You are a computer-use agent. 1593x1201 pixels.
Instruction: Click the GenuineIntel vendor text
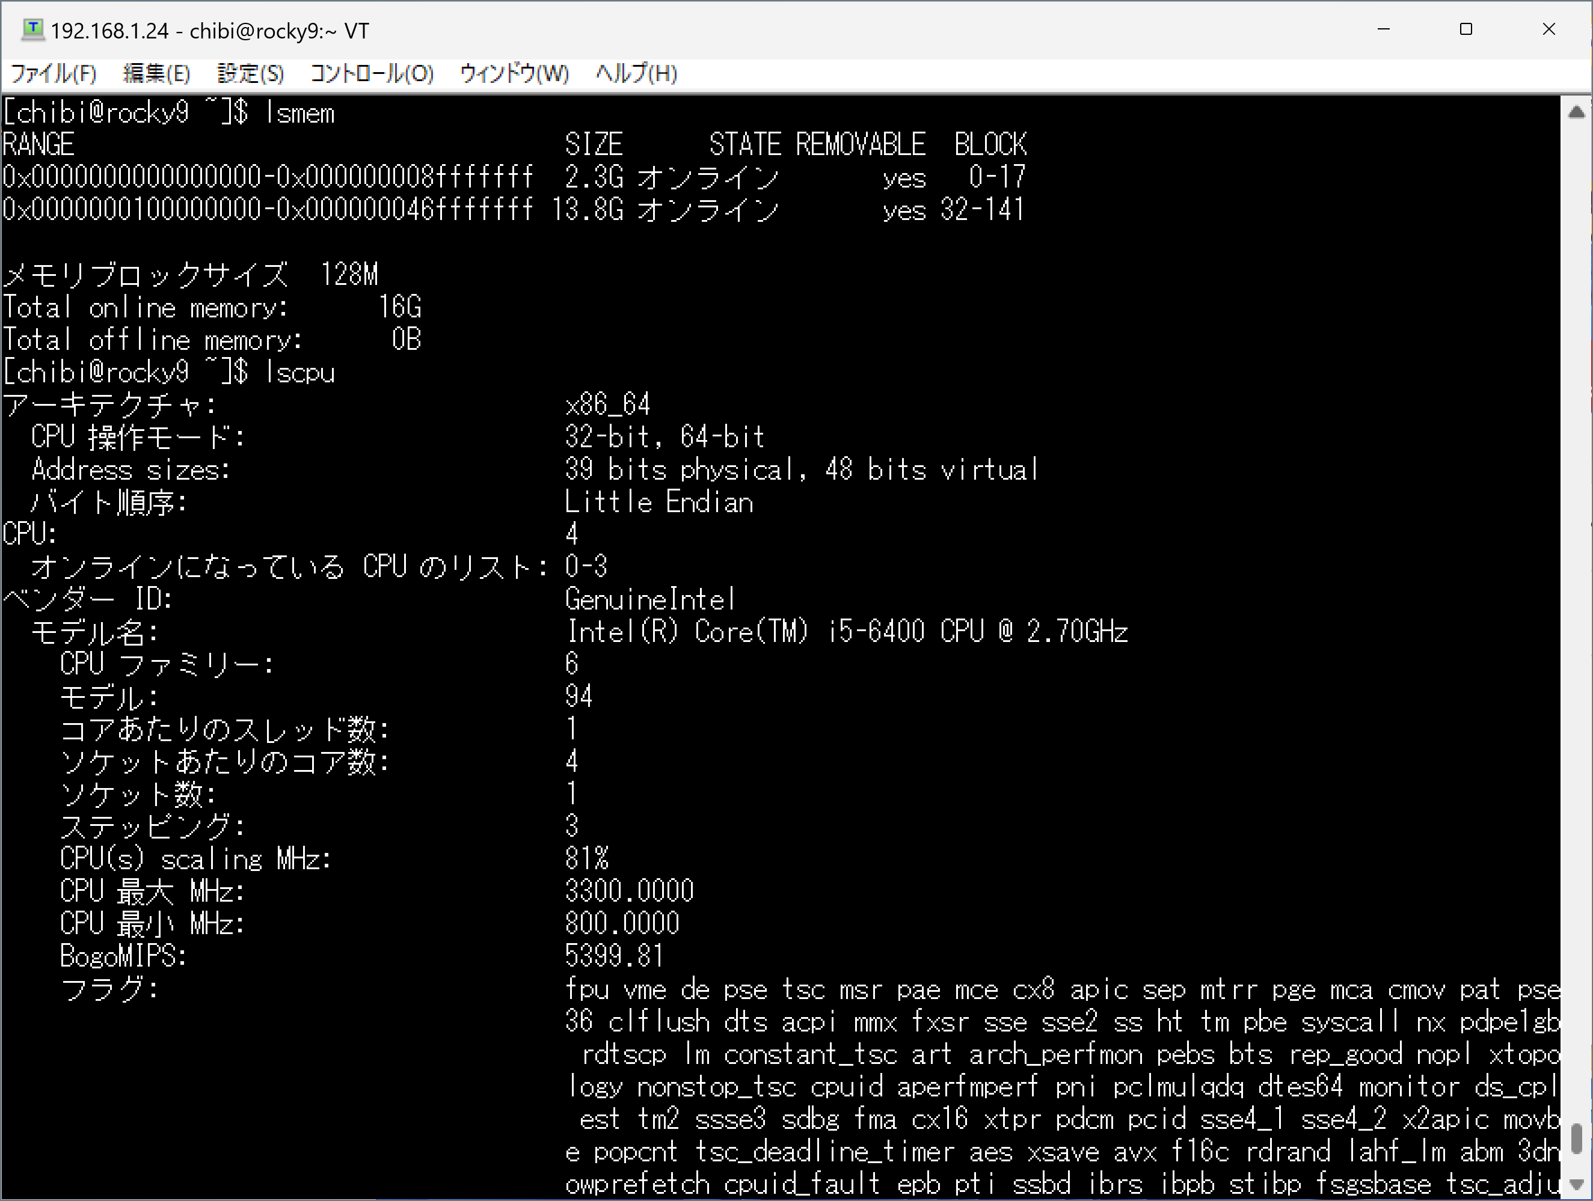649,599
